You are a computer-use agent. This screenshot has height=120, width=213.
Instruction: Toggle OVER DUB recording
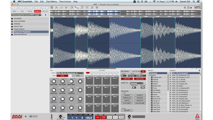(104, 117)
